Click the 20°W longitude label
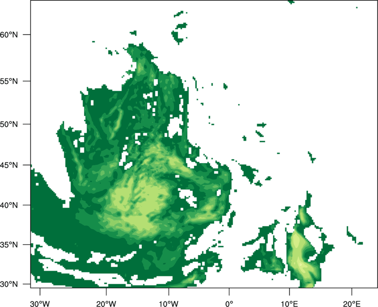Screen dimensions: 378x307 106,304
